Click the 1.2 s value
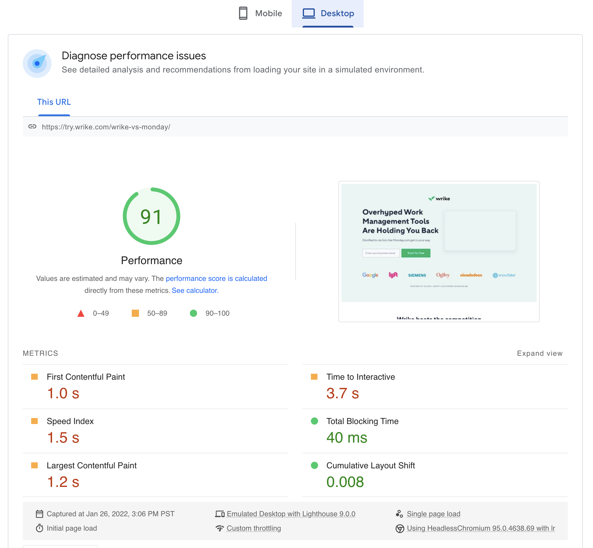This screenshot has height=548, width=593. (x=63, y=482)
